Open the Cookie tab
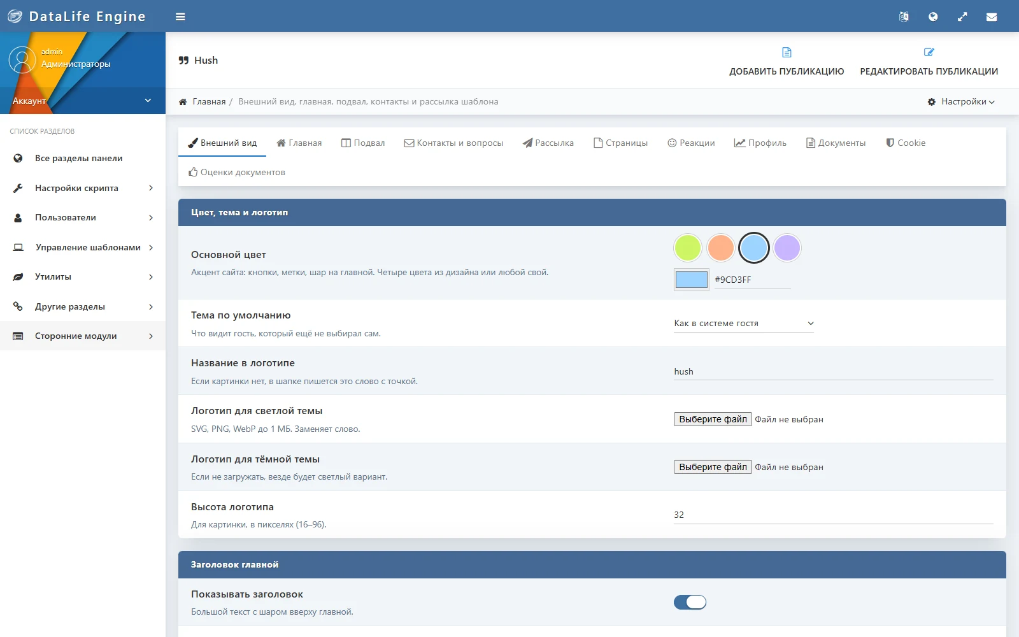This screenshot has width=1019, height=637. [906, 143]
